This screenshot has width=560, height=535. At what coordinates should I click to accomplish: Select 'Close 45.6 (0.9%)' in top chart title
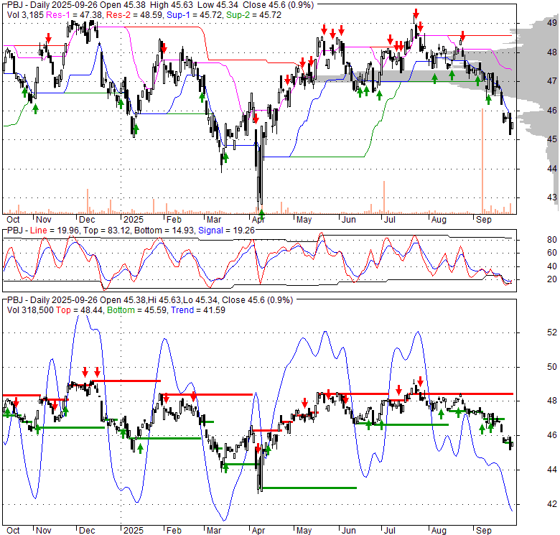click(278, 5)
